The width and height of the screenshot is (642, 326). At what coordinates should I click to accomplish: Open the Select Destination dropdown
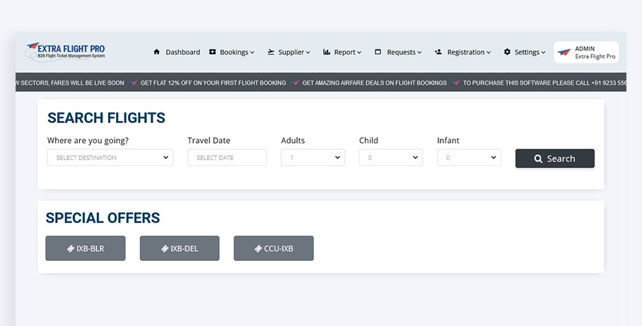[110, 158]
